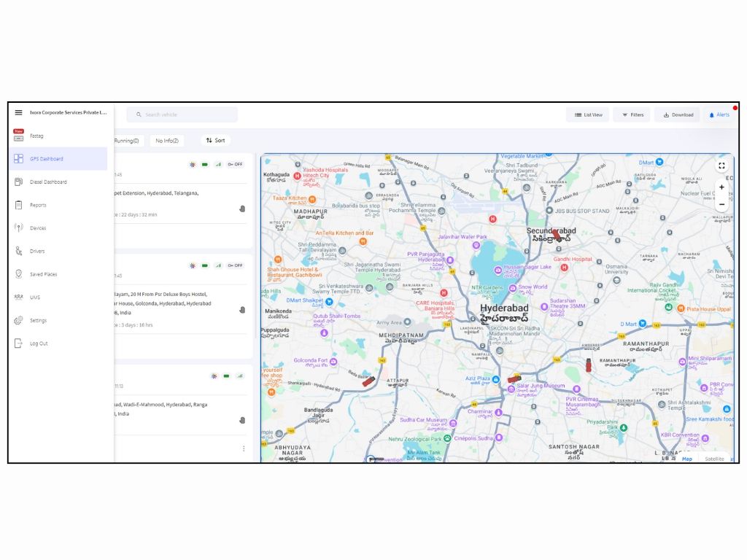Click the Log Out door icon

(x=18, y=343)
